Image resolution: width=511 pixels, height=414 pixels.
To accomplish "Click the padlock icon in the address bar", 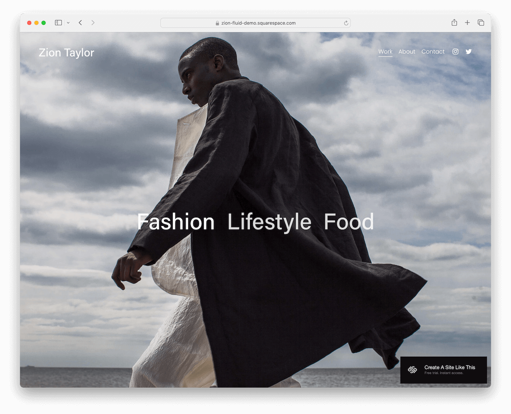I will pyautogui.click(x=218, y=23).
